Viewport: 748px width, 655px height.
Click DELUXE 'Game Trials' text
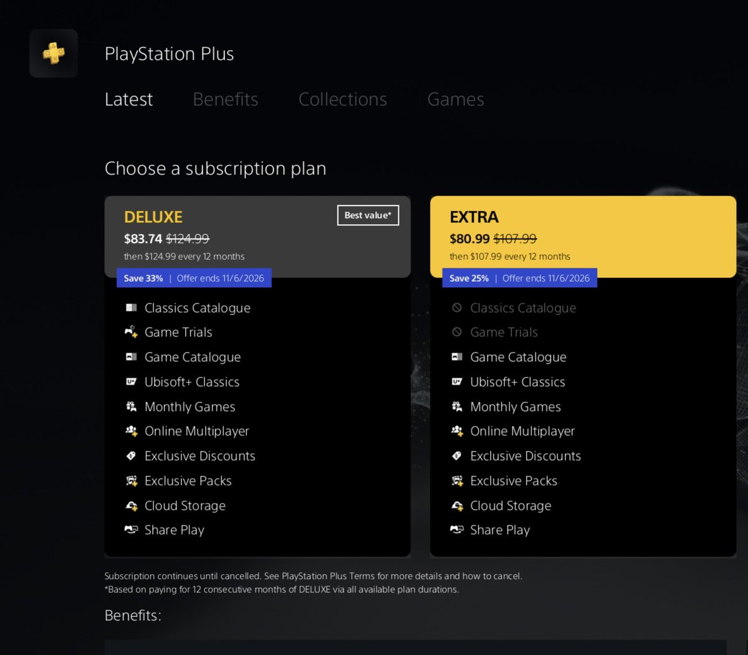coord(178,332)
